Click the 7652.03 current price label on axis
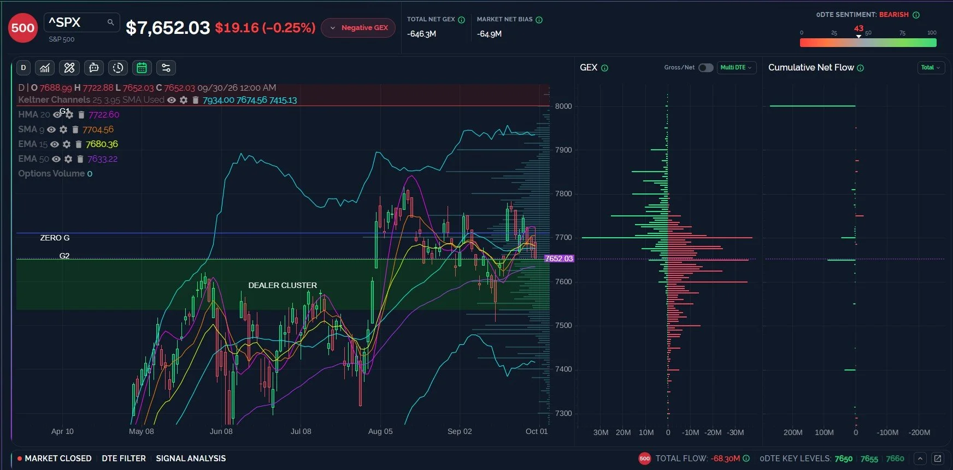 pos(559,258)
